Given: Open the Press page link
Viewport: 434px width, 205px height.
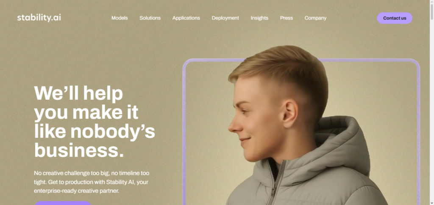Looking at the screenshot, I should (286, 18).
